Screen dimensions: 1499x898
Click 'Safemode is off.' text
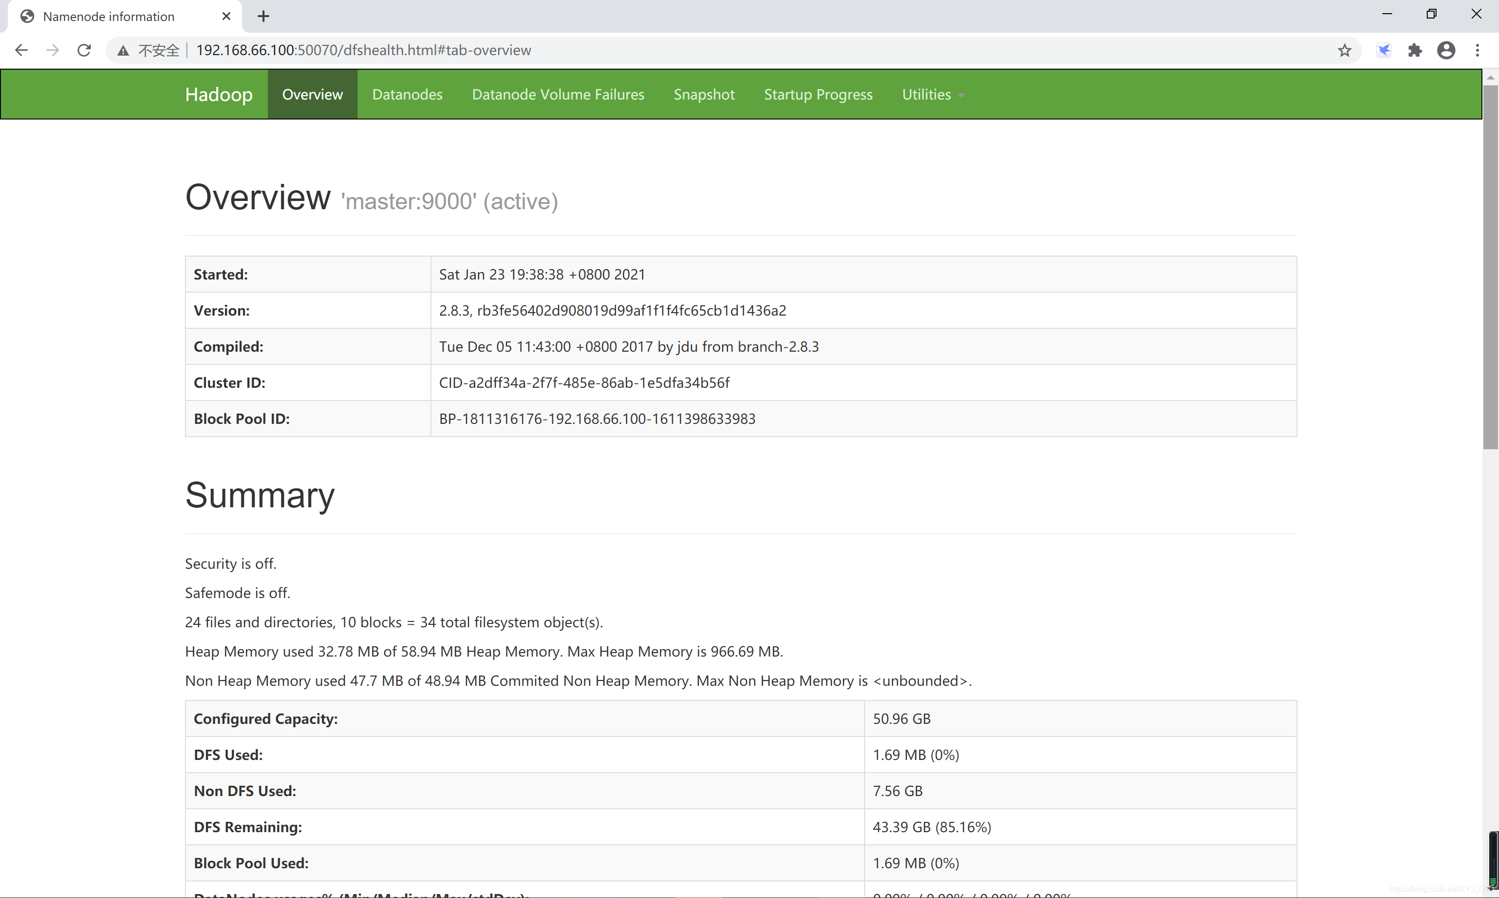(237, 593)
